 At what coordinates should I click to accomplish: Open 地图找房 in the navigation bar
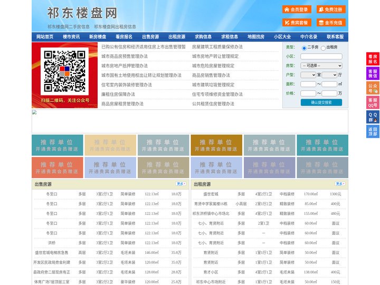coord(256,37)
